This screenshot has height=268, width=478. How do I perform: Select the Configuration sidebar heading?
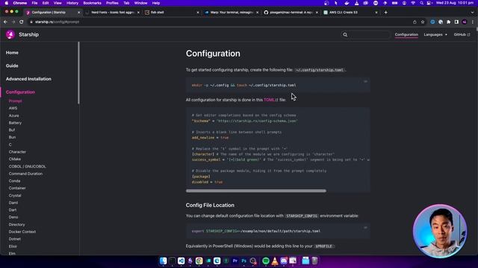coord(20,92)
